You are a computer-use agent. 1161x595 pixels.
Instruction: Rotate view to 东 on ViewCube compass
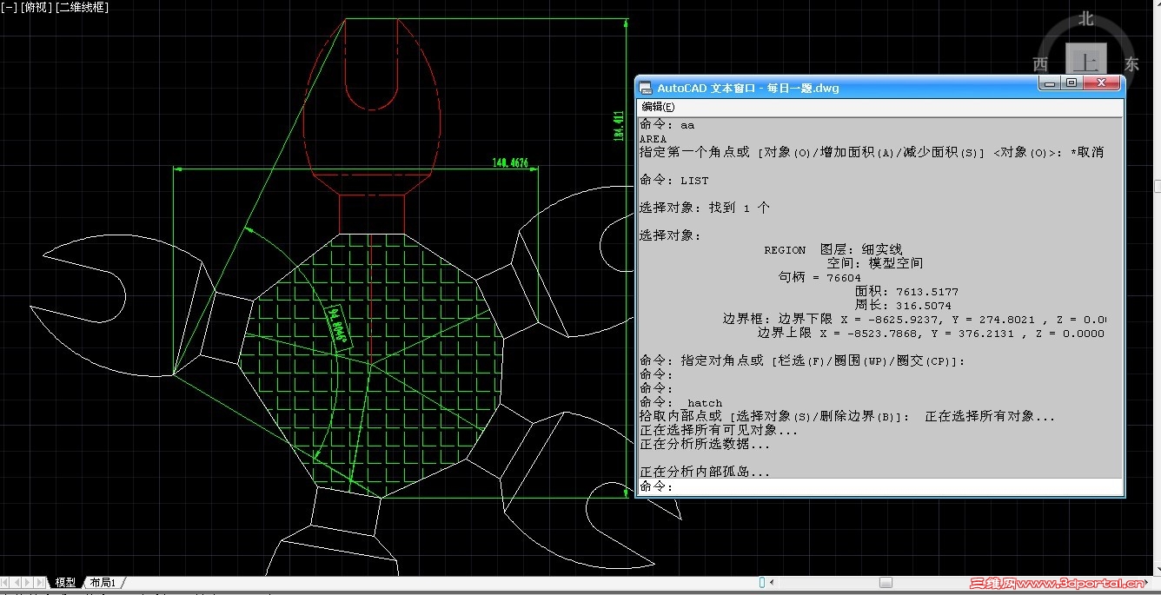1131,64
